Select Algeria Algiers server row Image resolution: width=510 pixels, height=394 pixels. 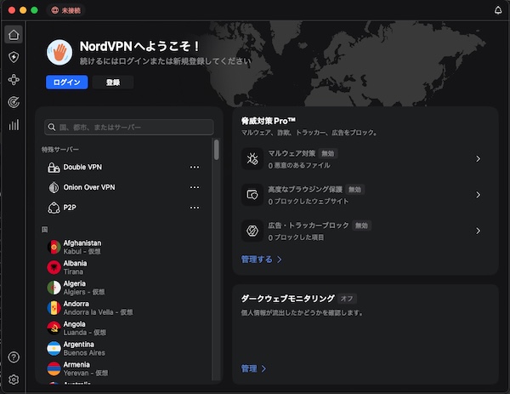[x=123, y=288]
